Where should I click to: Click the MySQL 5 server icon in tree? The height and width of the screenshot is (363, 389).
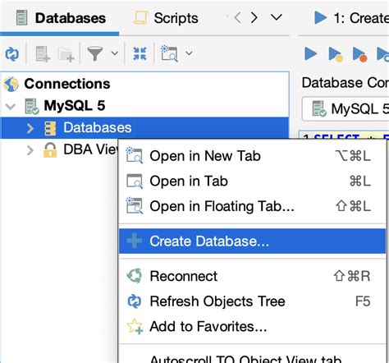32,107
